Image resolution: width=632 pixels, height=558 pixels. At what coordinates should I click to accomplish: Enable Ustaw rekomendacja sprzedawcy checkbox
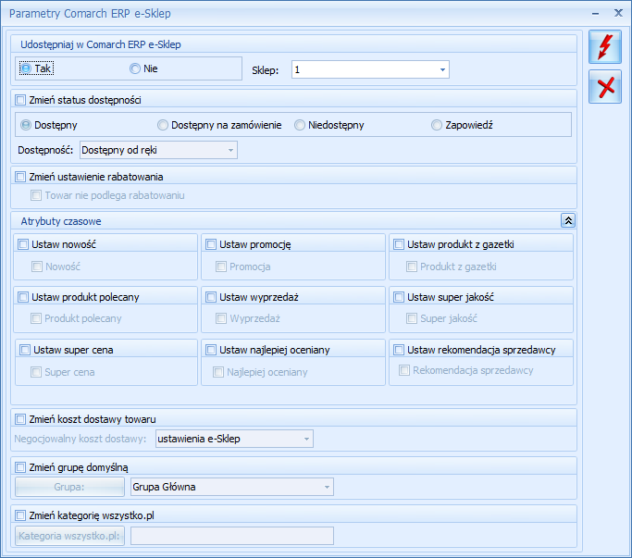pos(399,350)
